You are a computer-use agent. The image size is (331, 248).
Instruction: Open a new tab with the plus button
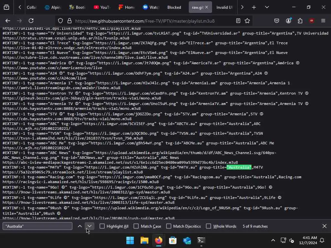click(x=254, y=7)
